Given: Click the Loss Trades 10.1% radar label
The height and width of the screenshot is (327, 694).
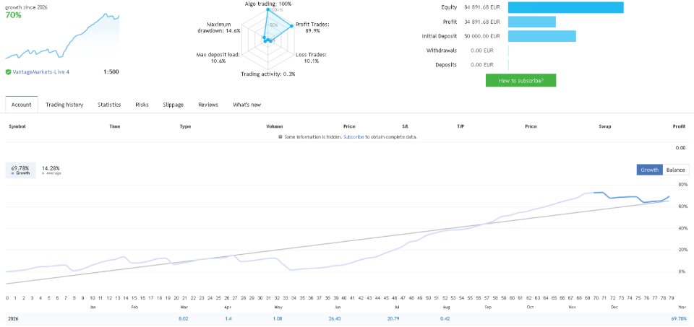Looking at the screenshot, I should (311, 58).
